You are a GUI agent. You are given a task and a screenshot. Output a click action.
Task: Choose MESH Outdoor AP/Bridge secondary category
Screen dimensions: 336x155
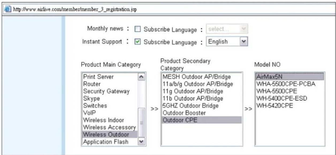click(x=202, y=77)
